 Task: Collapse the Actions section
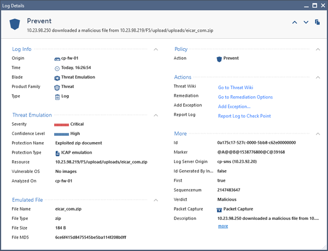point(318,78)
